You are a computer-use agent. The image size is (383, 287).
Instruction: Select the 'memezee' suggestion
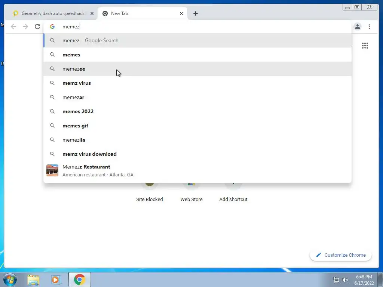[197, 69]
